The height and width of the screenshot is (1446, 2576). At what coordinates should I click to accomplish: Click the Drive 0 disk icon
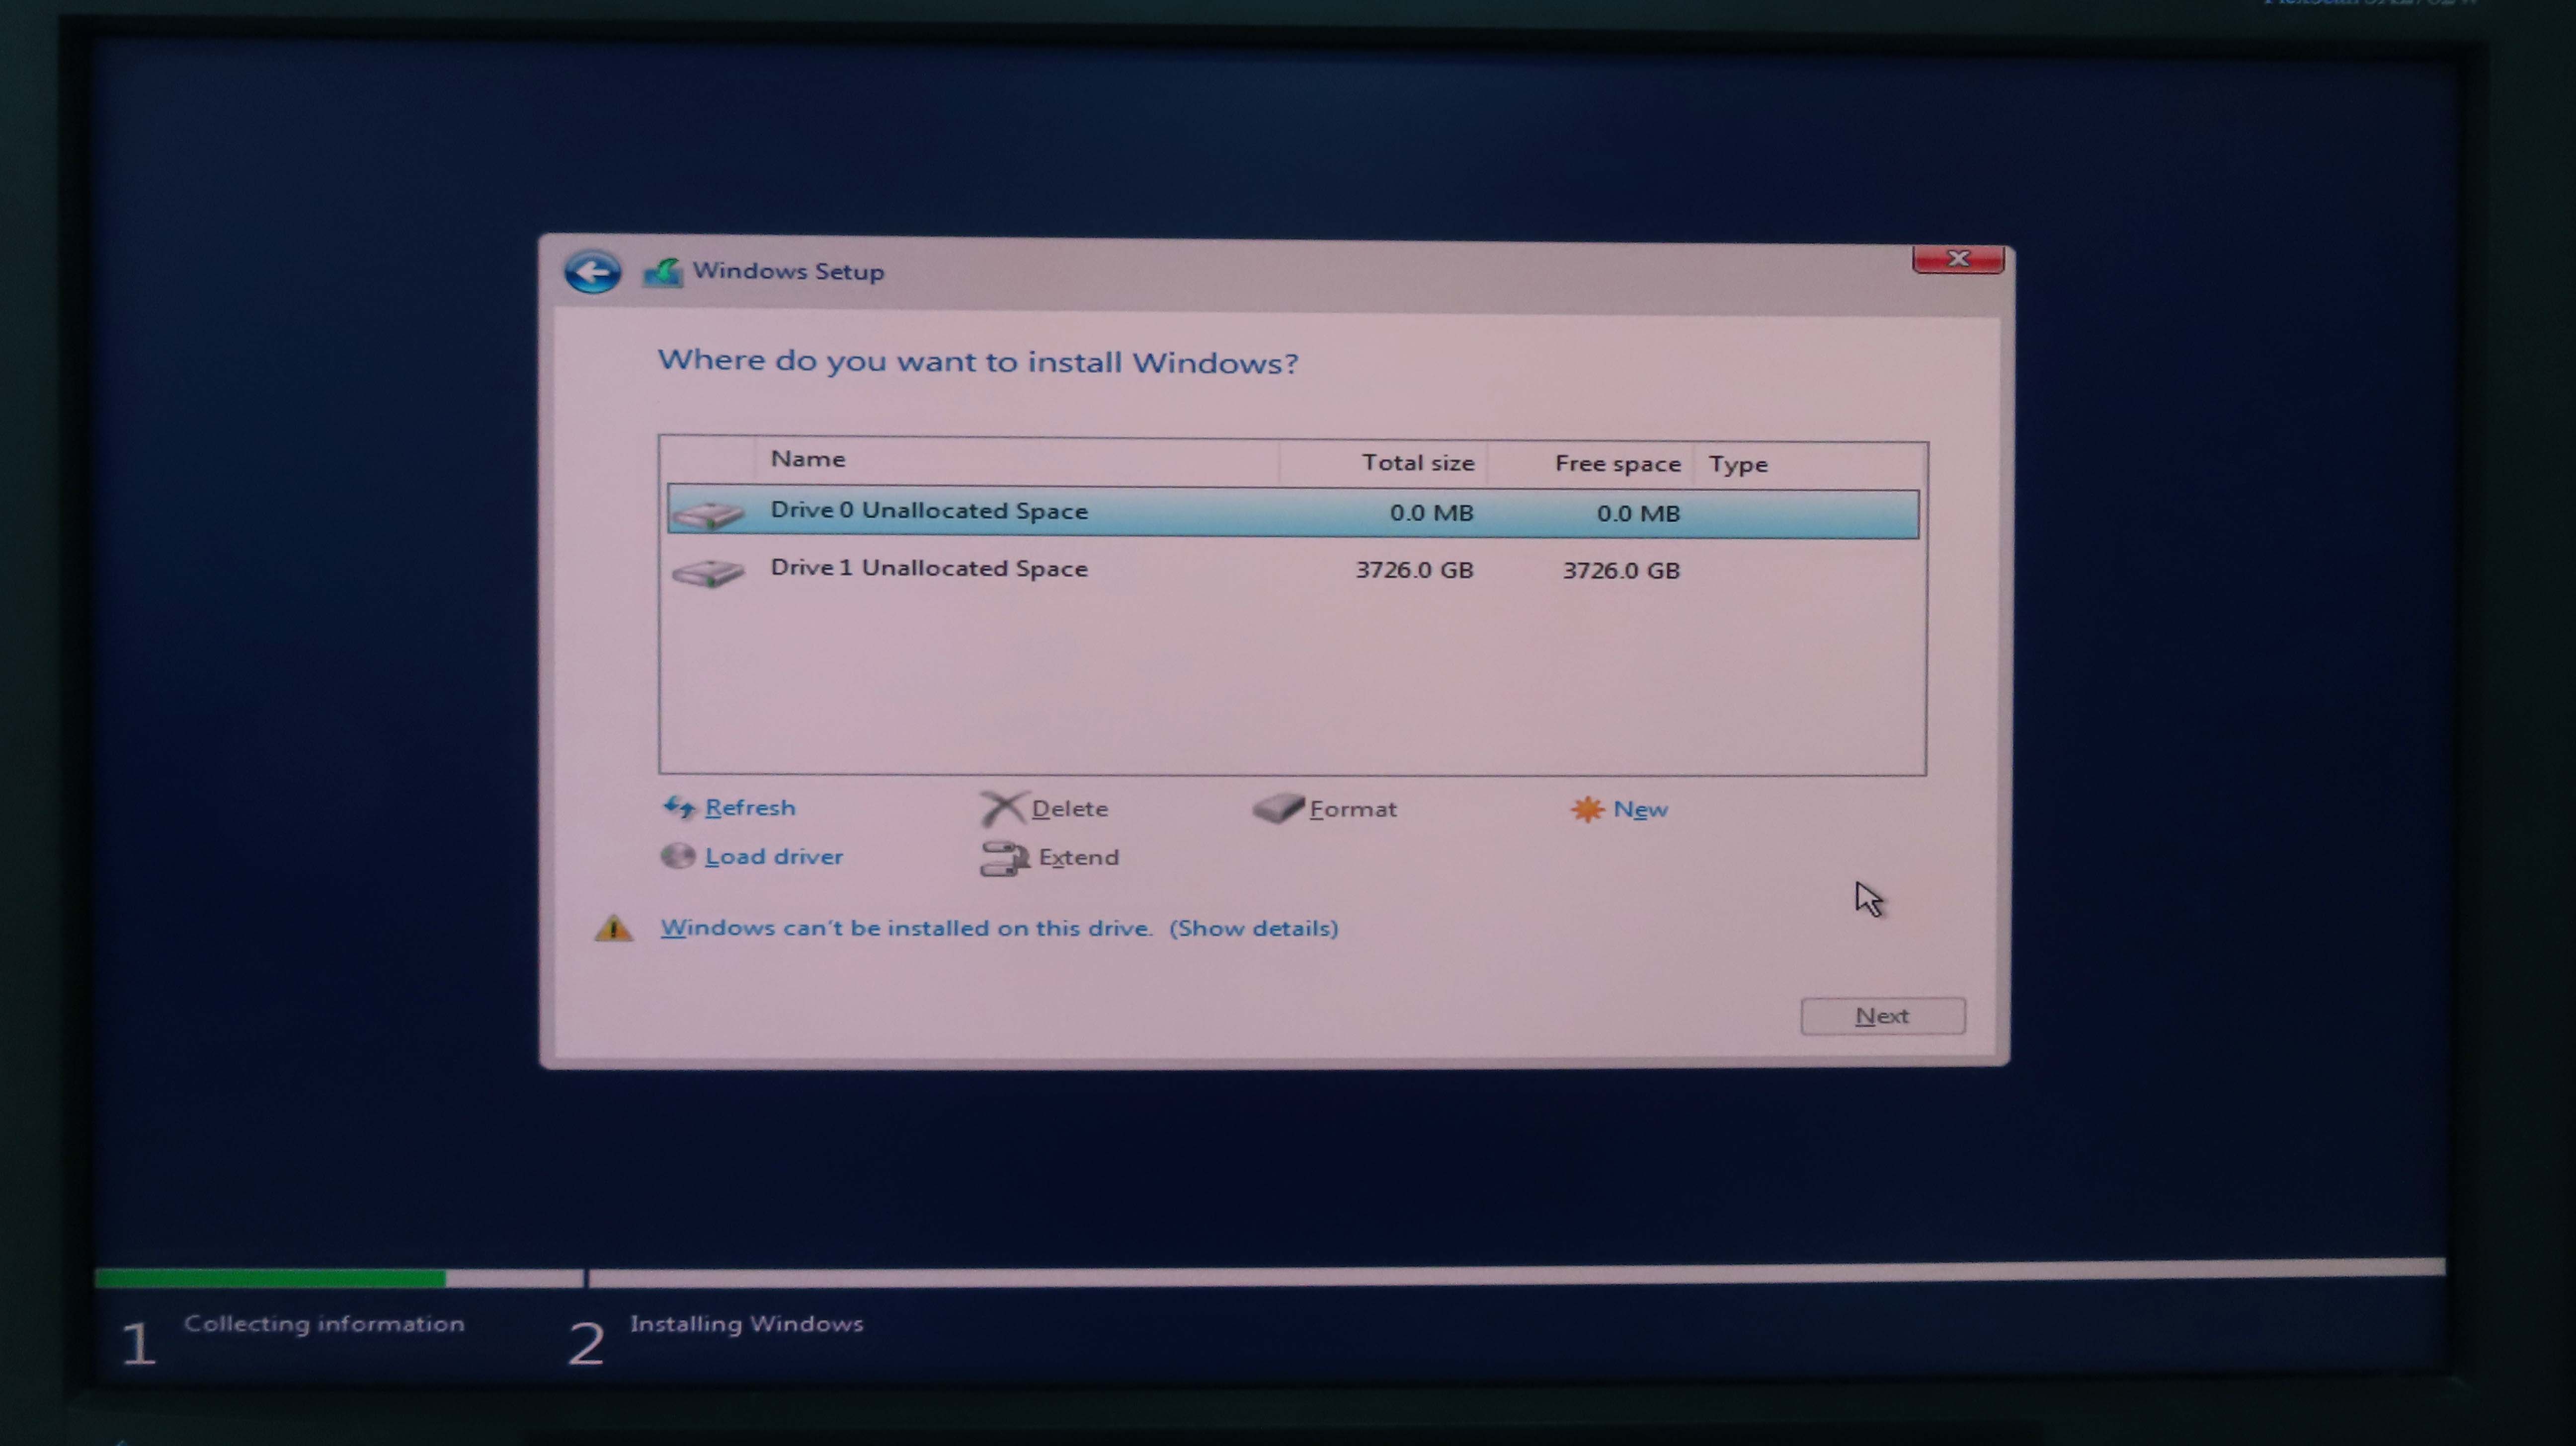pyautogui.click(x=708, y=513)
